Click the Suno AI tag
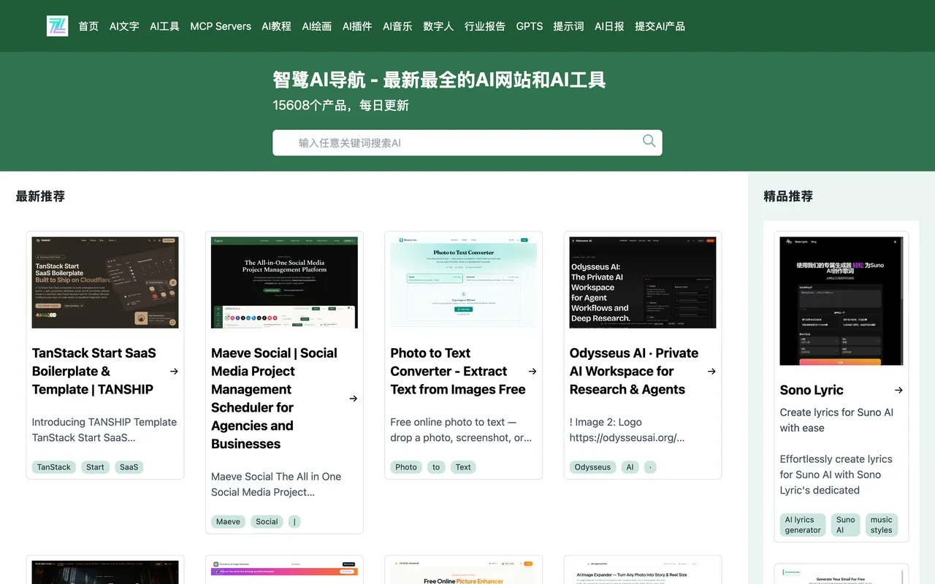Screen dimensions: 935x584 coord(845,525)
